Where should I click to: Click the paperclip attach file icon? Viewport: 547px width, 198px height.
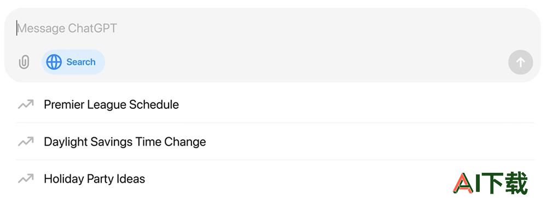tap(24, 62)
